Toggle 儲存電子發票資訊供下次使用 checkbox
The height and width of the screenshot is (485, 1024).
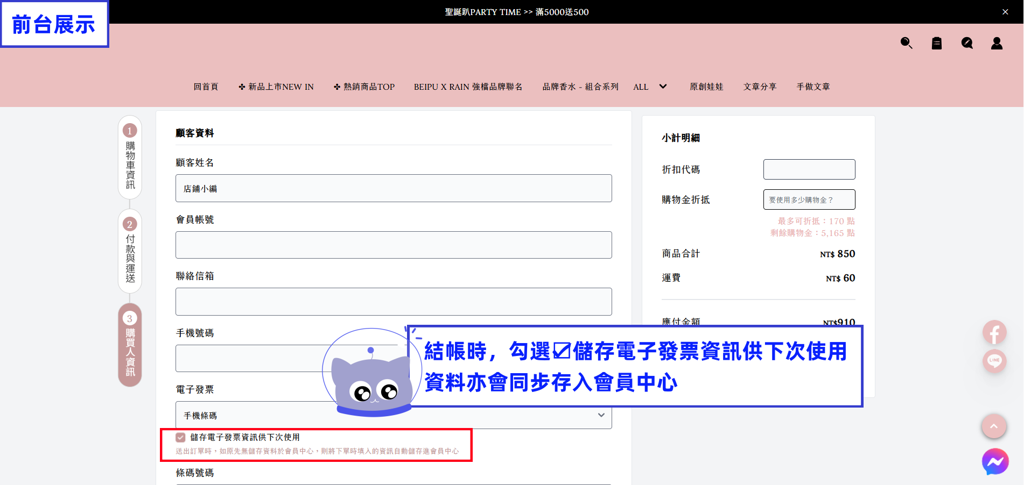[180, 437]
